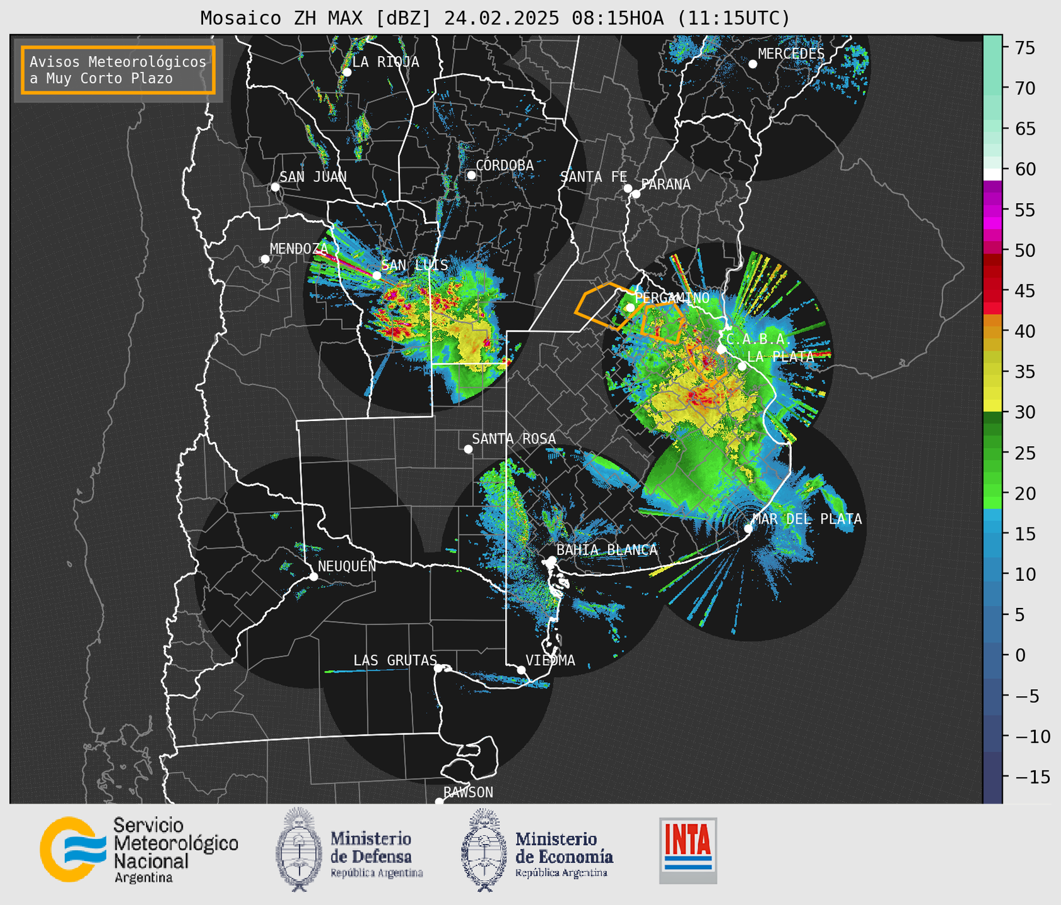
Task: Click the MAR DEL PLATA city marker dot
Action: click(x=748, y=529)
